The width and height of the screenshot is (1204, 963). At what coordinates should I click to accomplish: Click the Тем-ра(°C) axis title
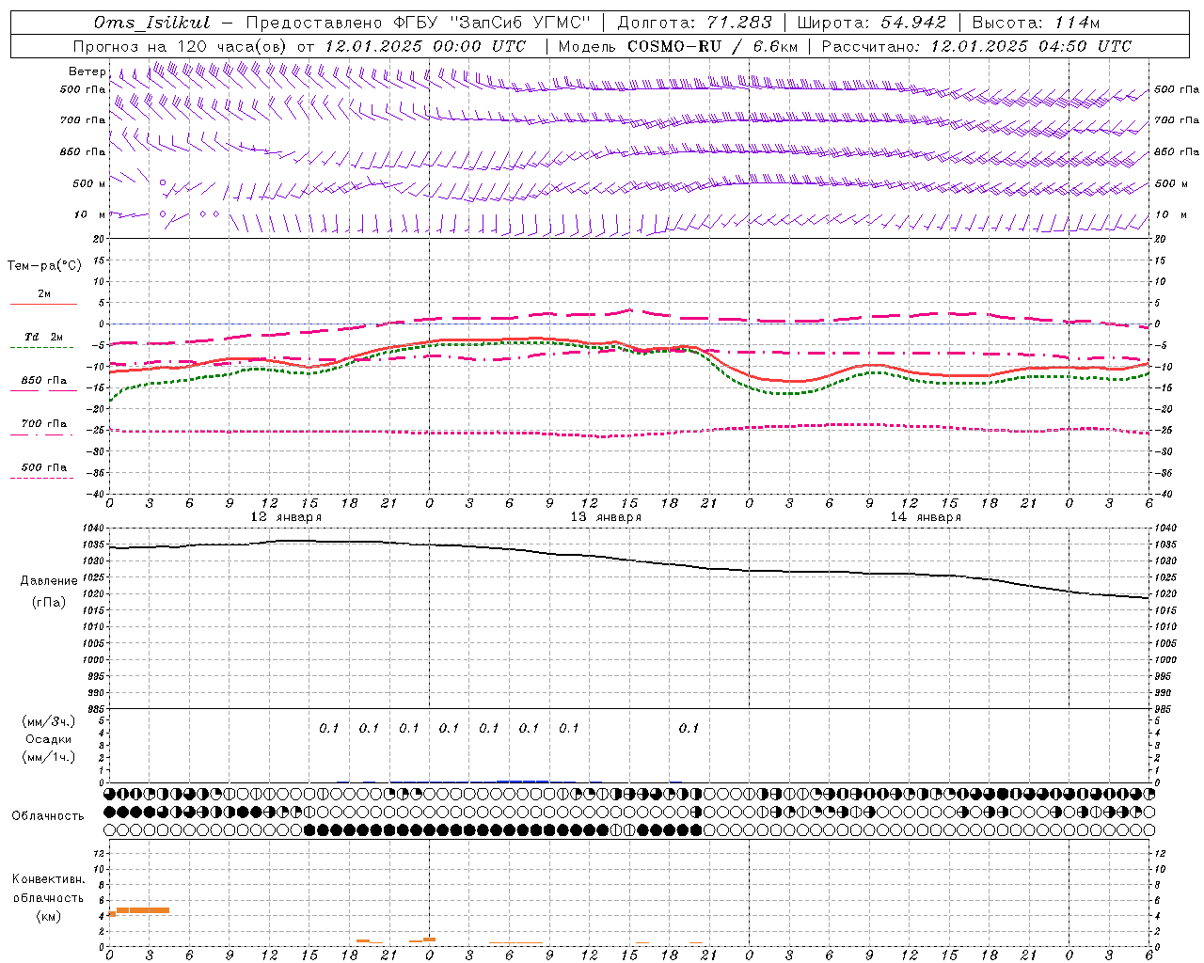coord(44,265)
